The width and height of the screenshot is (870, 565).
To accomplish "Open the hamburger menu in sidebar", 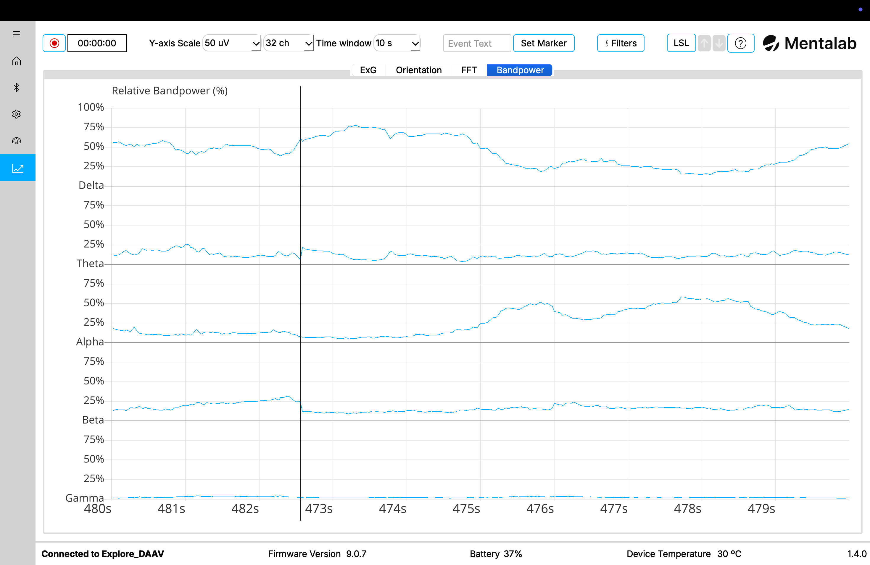I will click(x=17, y=34).
